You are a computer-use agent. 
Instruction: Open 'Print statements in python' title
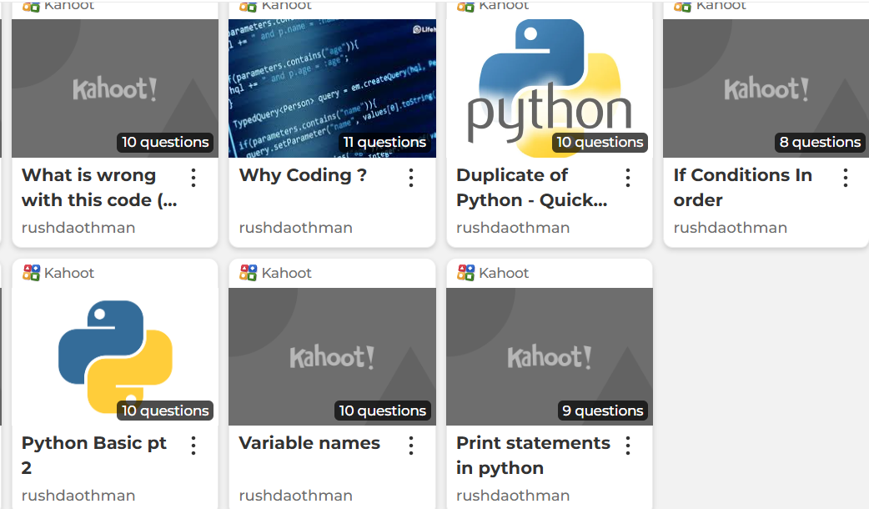coord(533,456)
